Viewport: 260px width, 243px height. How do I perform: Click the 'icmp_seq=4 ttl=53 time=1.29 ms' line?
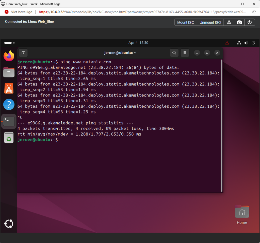(58, 112)
